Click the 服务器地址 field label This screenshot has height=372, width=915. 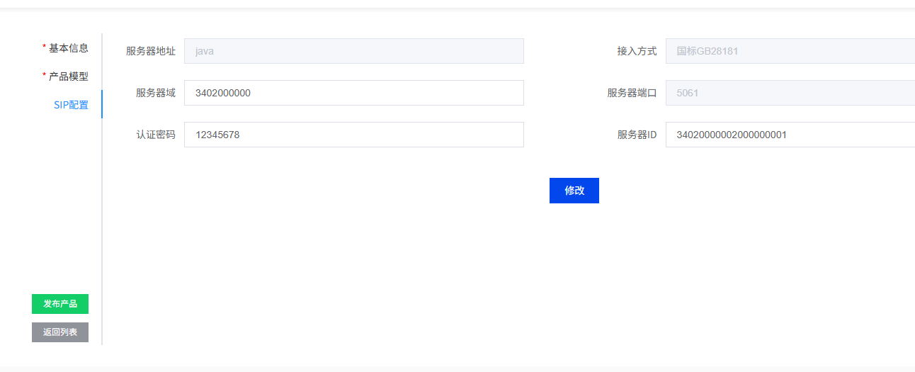click(x=151, y=51)
